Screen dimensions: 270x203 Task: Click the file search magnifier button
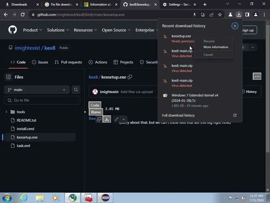point(76,90)
